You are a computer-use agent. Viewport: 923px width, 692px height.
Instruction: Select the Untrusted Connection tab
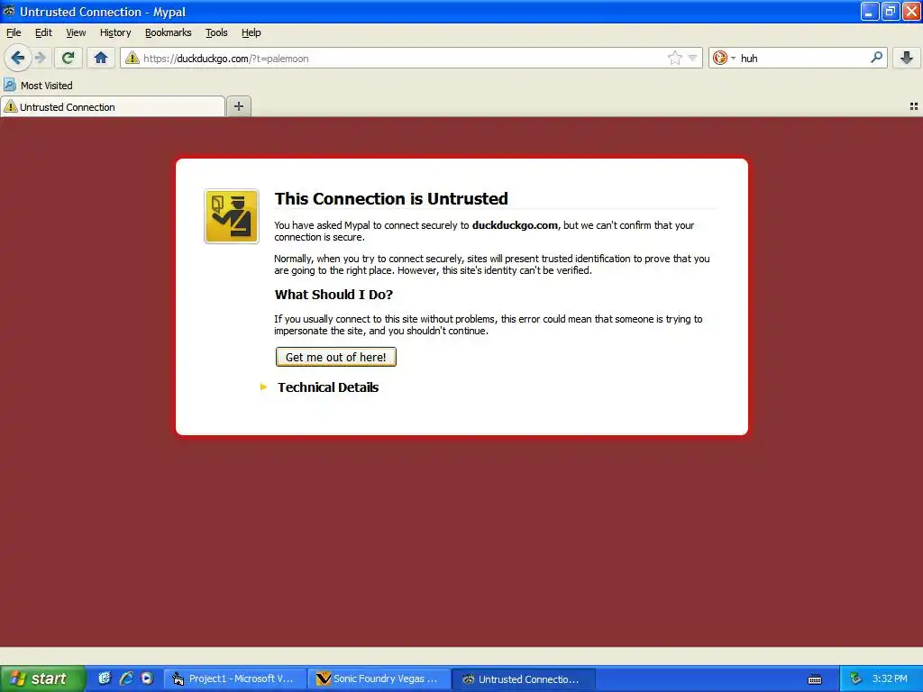click(x=113, y=106)
